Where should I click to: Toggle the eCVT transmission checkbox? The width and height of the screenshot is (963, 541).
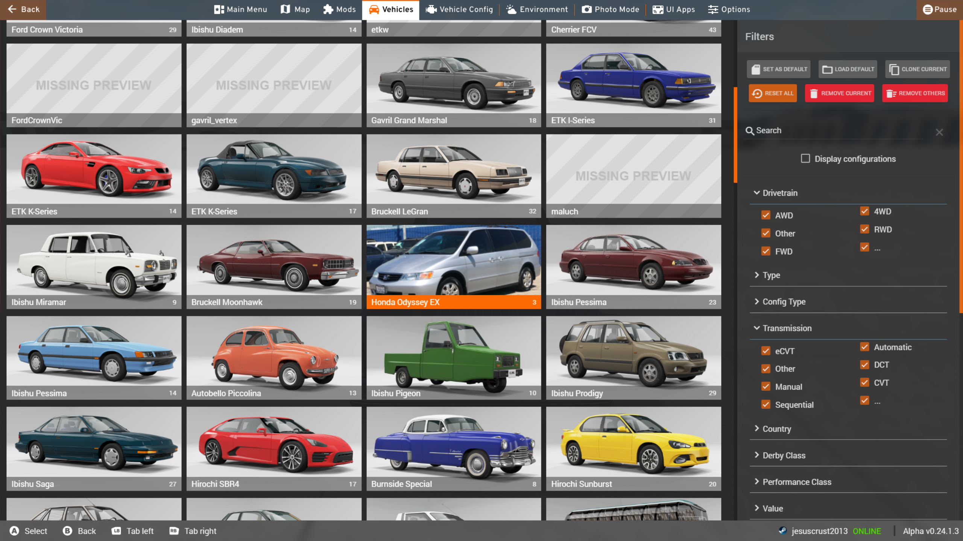(x=766, y=351)
